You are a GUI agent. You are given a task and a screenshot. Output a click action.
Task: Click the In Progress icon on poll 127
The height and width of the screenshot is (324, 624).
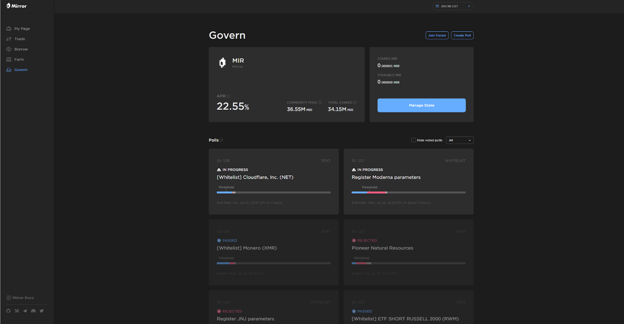coord(354,170)
